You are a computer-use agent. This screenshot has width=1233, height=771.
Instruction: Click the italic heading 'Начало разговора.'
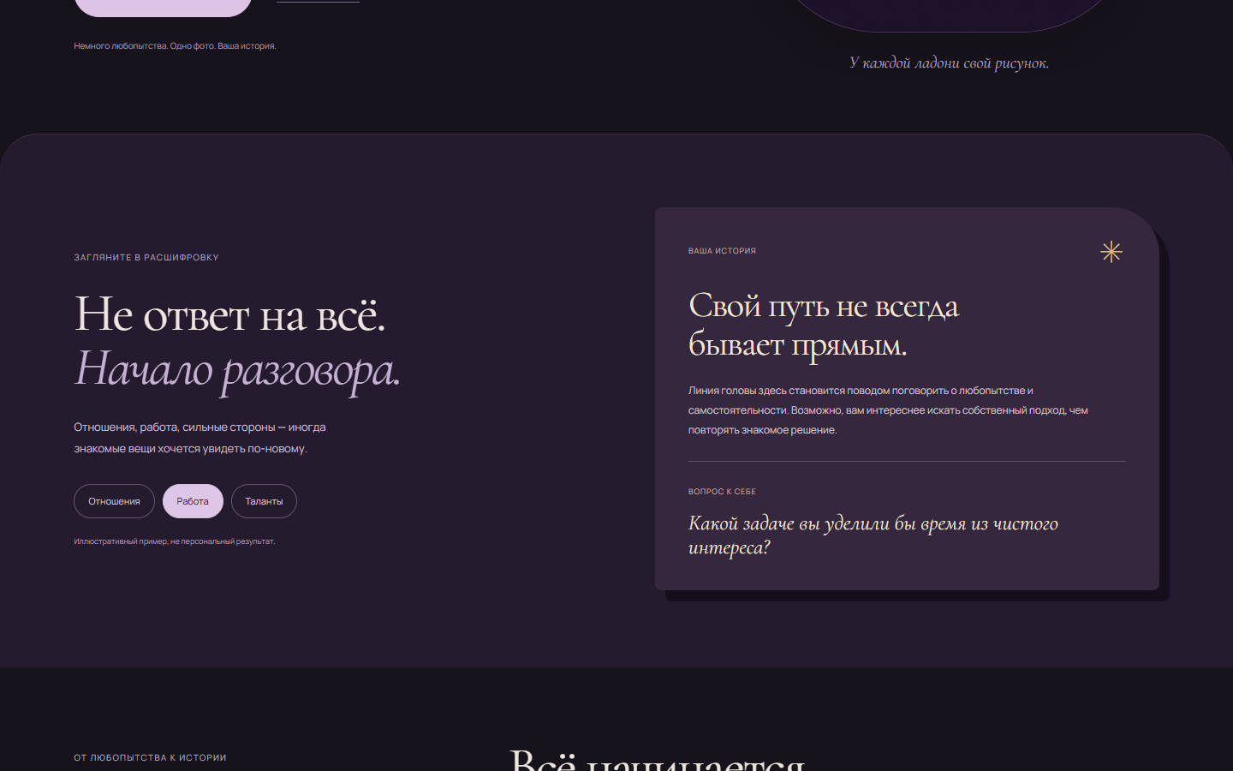click(x=237, y=369)
